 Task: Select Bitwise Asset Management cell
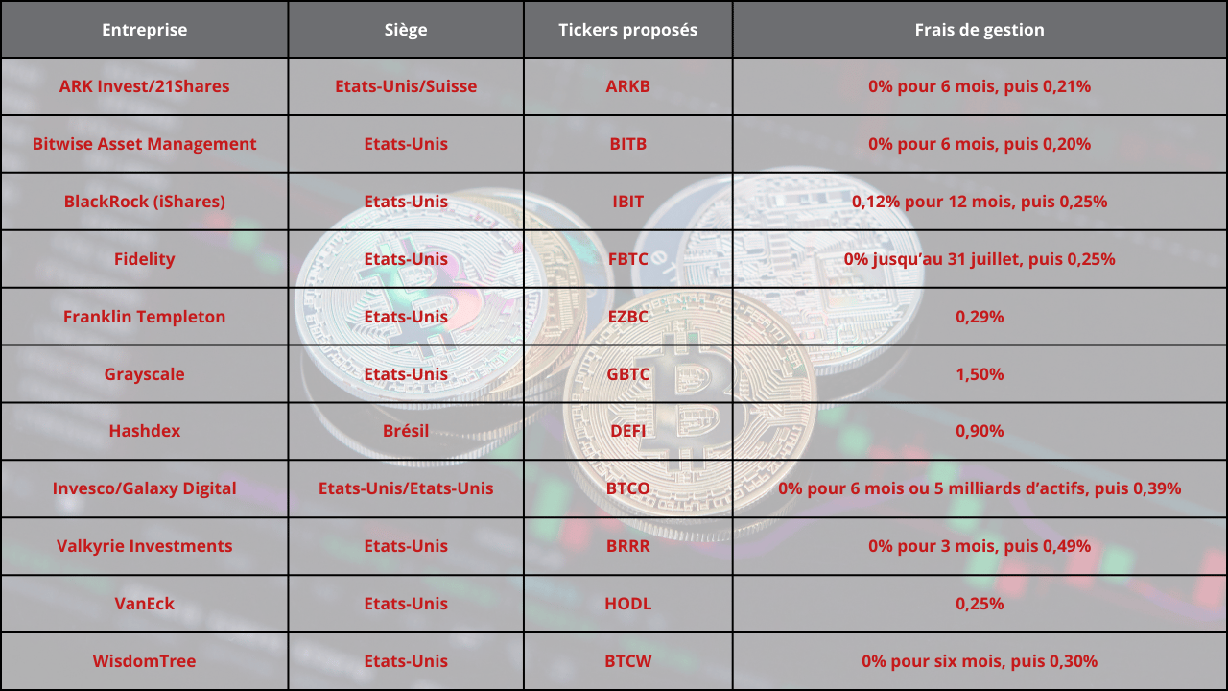click(x=144, y=144)
